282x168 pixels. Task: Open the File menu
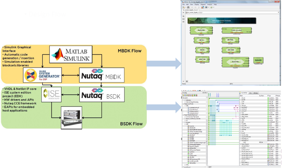click(183, 4)
